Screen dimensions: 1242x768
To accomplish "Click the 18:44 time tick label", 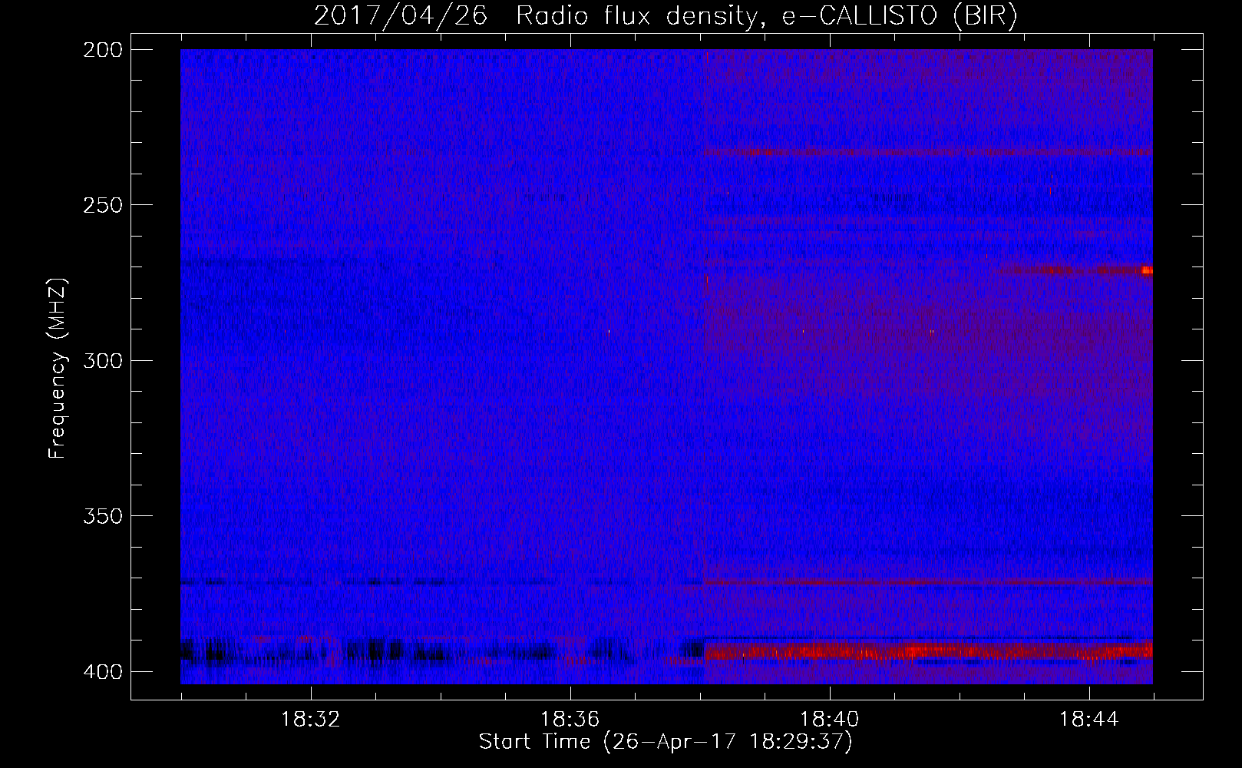I will 1088,720.
